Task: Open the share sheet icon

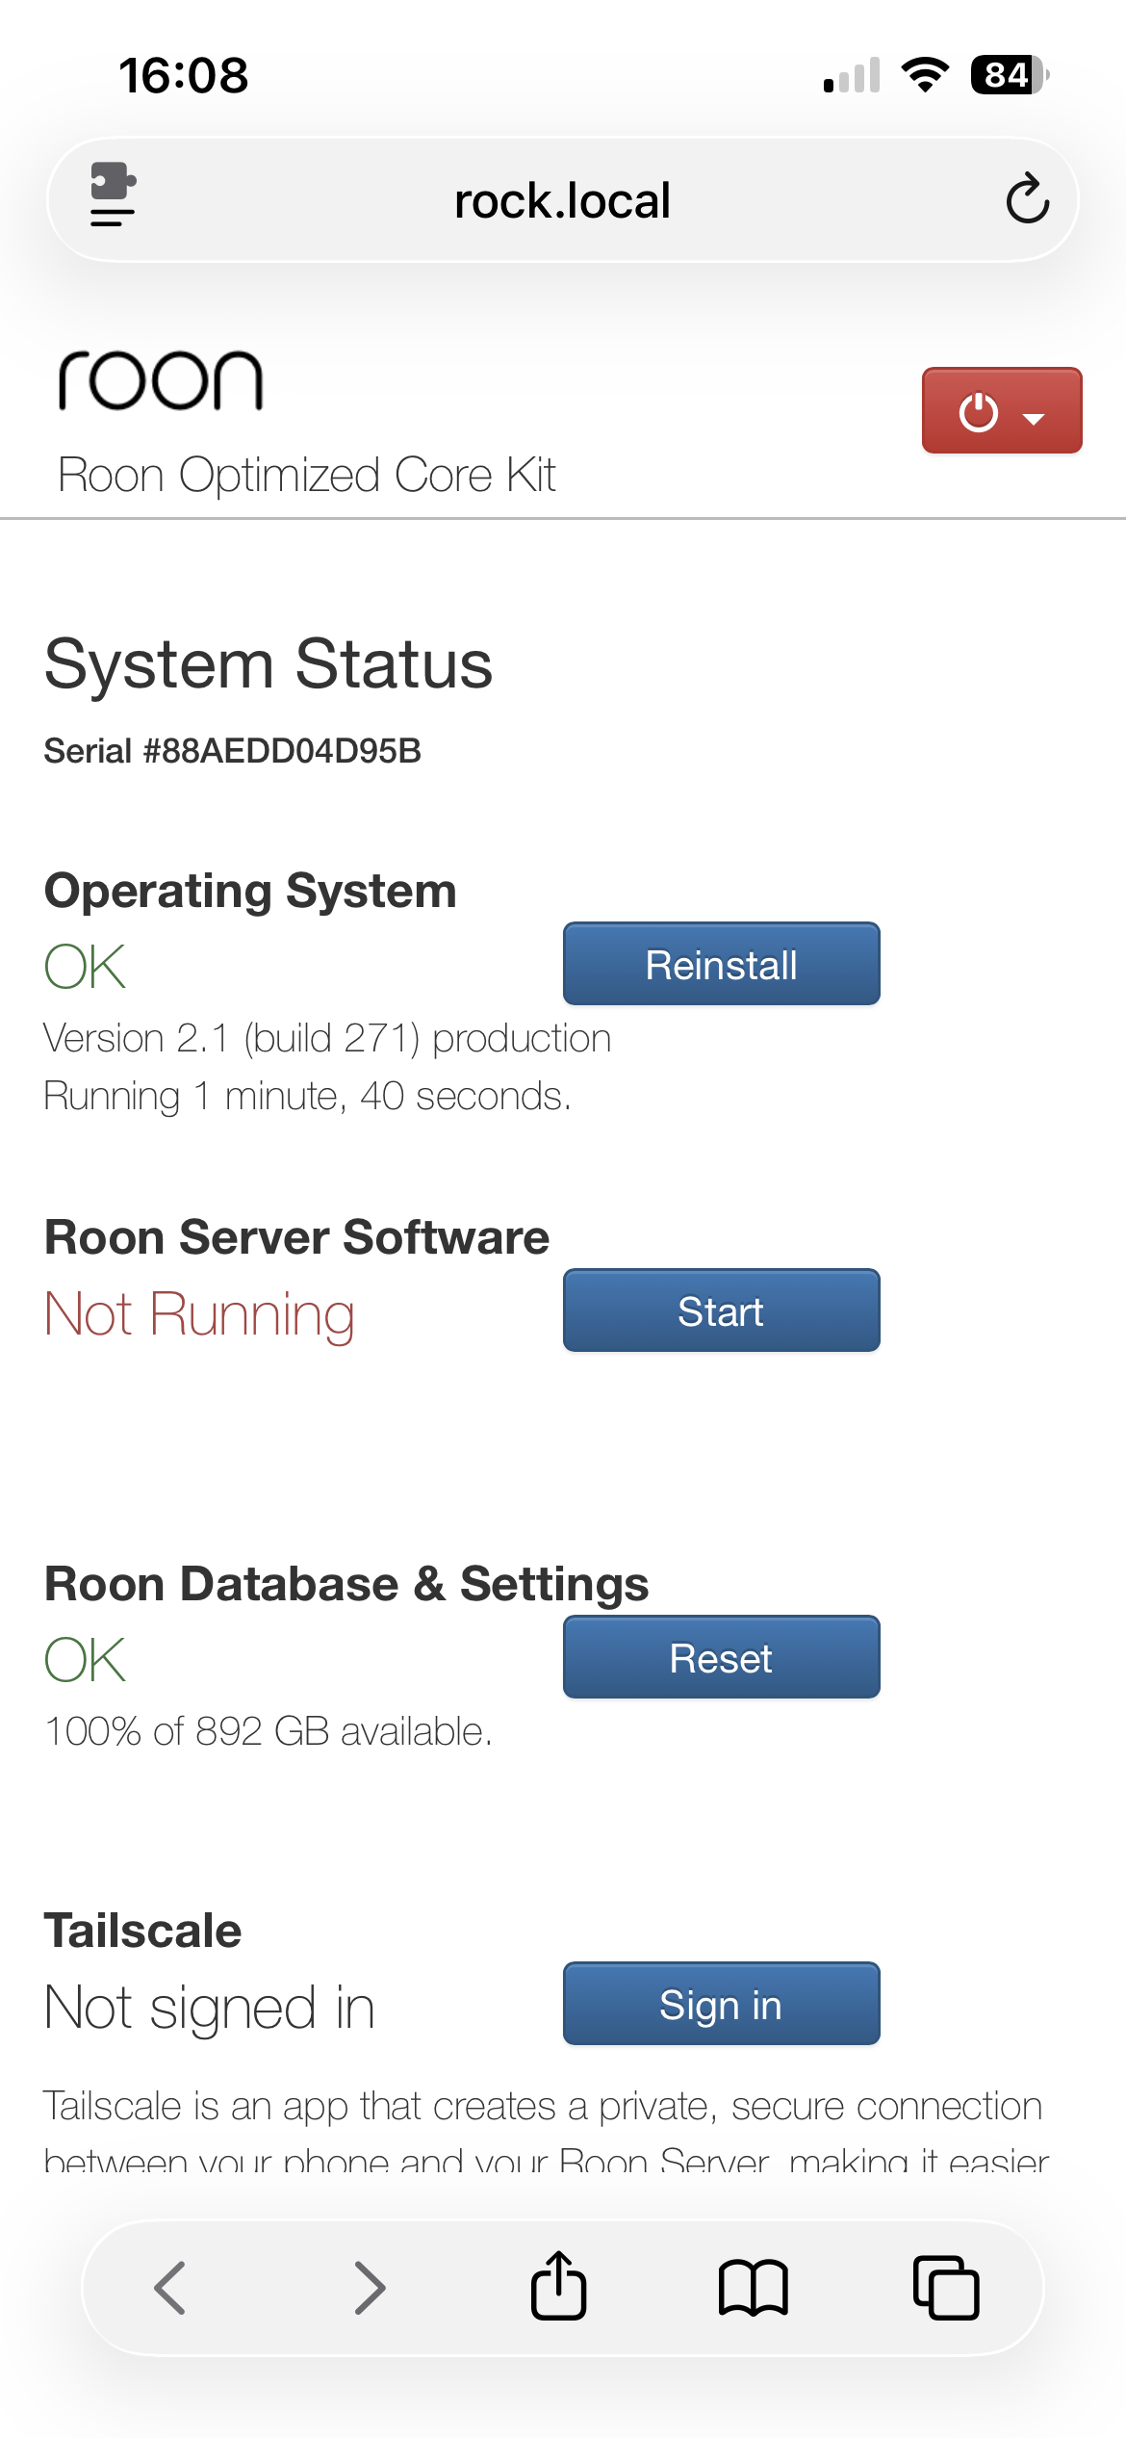Action: 558,2285
